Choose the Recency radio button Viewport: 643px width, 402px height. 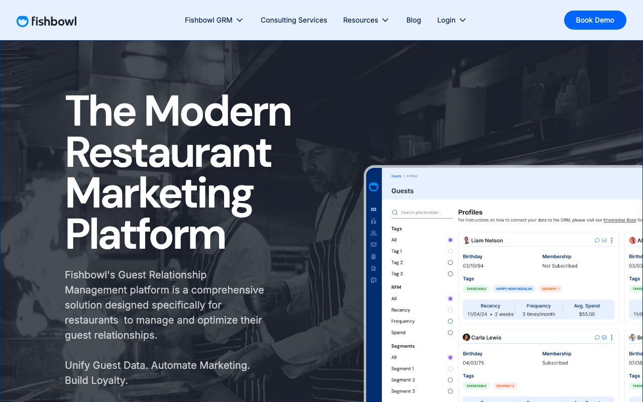pos(450,310)
